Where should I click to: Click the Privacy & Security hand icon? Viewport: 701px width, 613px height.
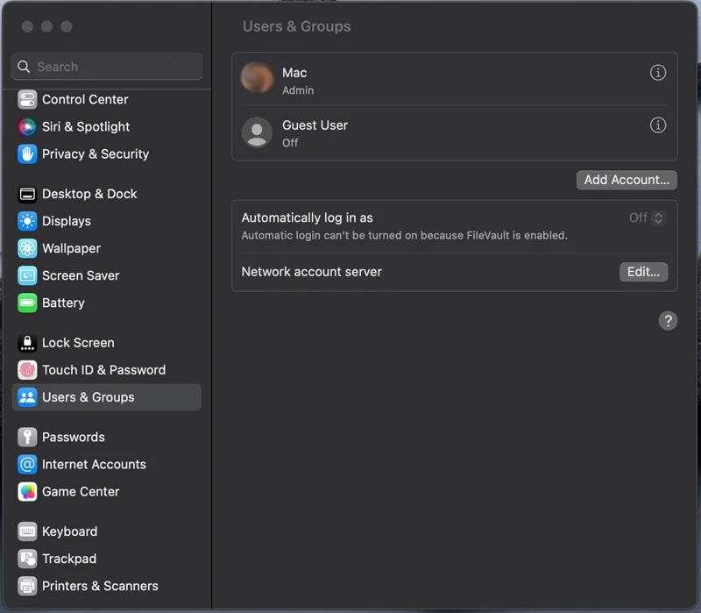[27, 153]
